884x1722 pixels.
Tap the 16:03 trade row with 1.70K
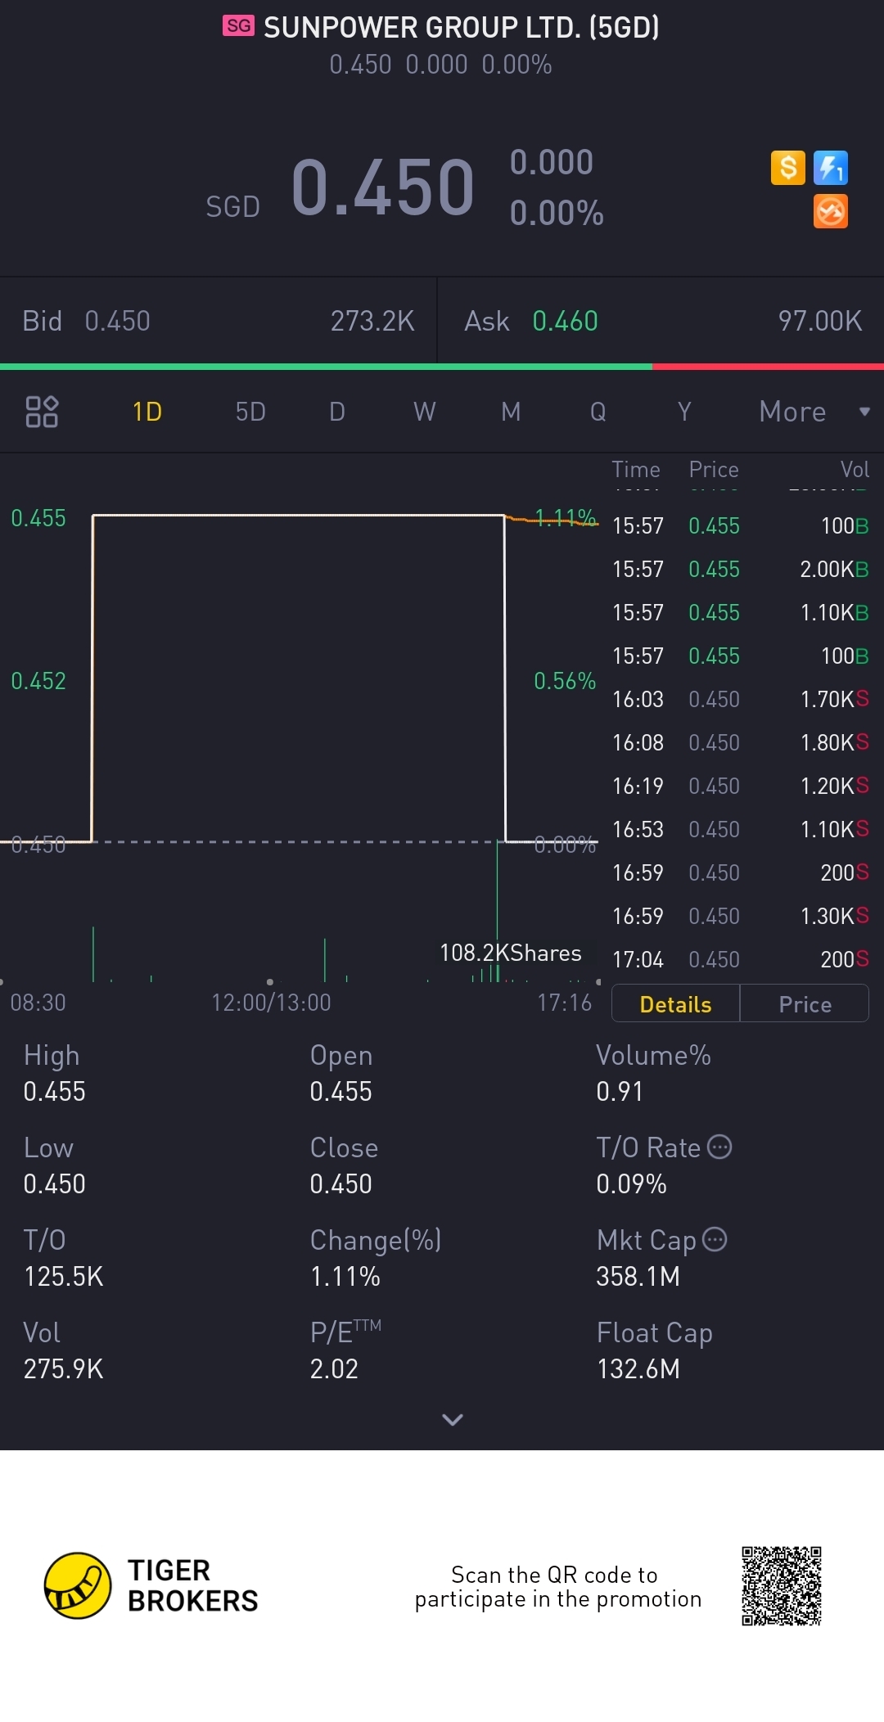point(741,699)
